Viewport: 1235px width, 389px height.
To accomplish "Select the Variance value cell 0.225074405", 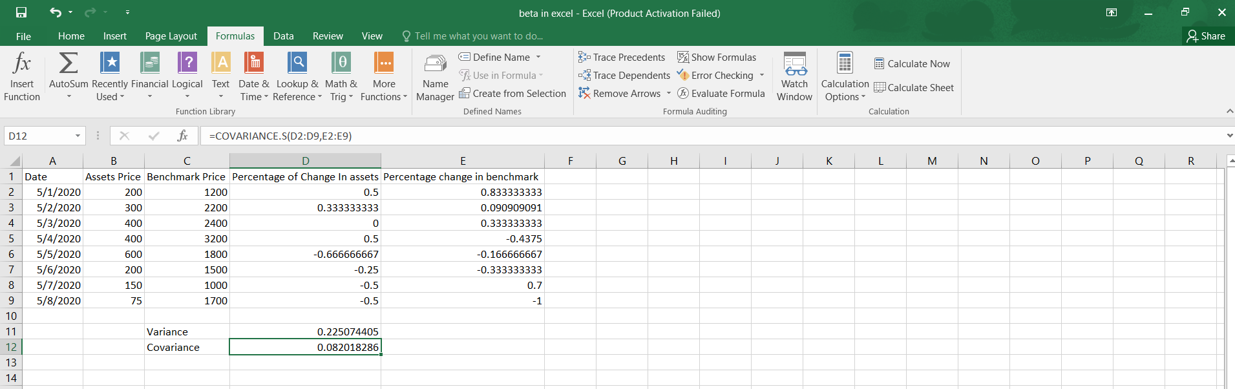I will [305, 331].
